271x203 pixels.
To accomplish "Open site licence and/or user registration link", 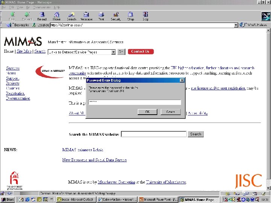I will point(218,88).
